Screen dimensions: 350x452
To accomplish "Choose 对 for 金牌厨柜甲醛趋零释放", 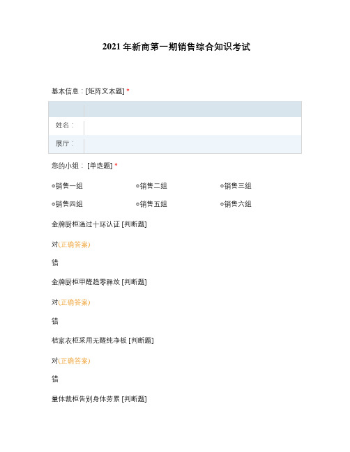I will (x=55, y=302).
